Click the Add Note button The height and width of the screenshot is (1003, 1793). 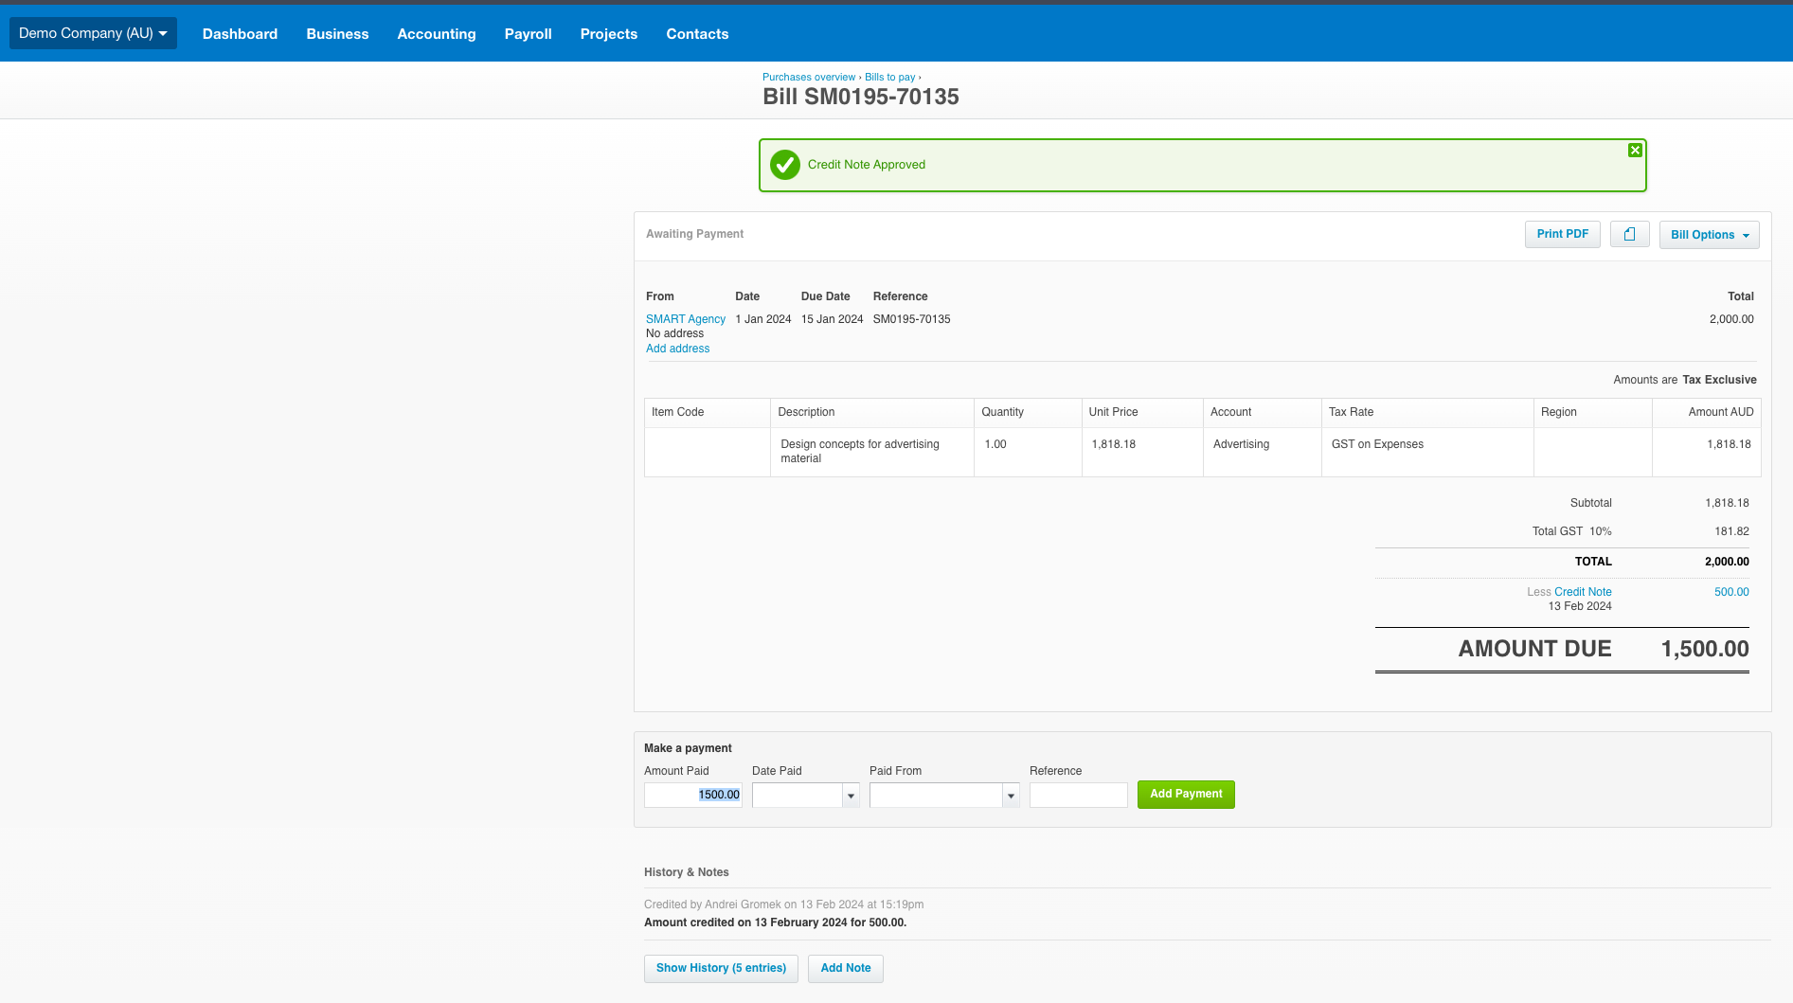point(846,968)
